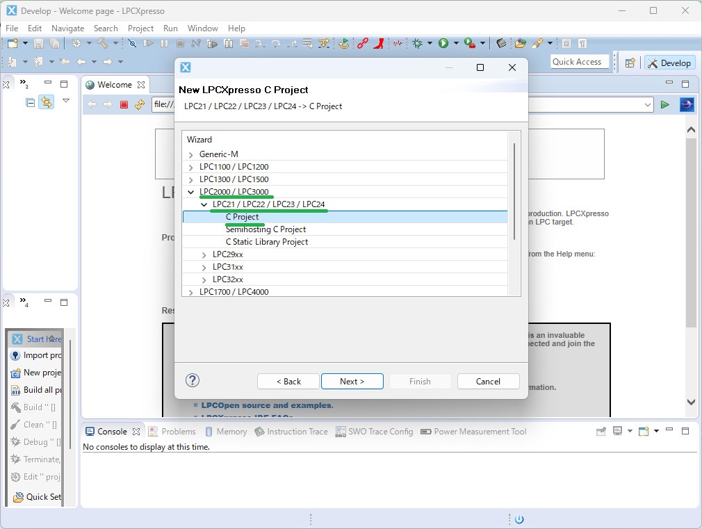Toggle Link with Editor in left panel

46,102
